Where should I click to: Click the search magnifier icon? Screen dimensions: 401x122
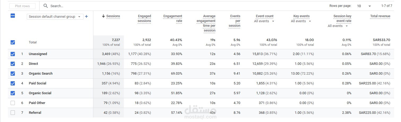click(x=46, y=6)
